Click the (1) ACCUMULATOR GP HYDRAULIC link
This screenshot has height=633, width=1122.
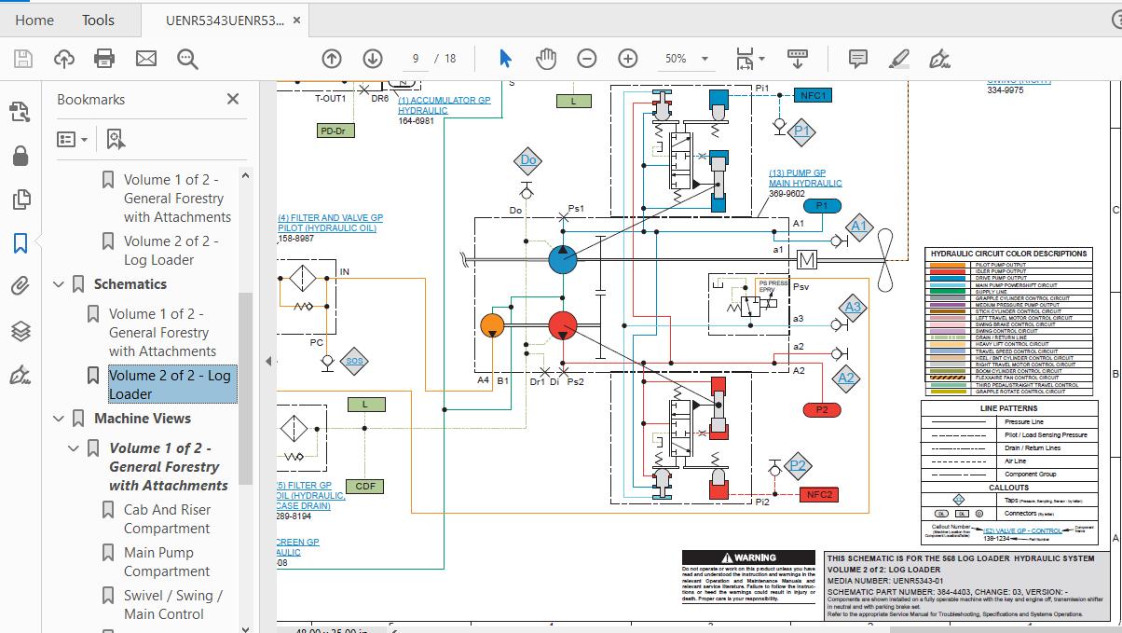click(444, 105)
